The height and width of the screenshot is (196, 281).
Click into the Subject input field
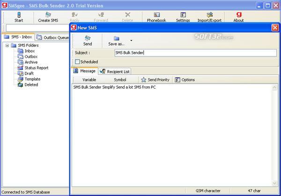tap(195, 53)
